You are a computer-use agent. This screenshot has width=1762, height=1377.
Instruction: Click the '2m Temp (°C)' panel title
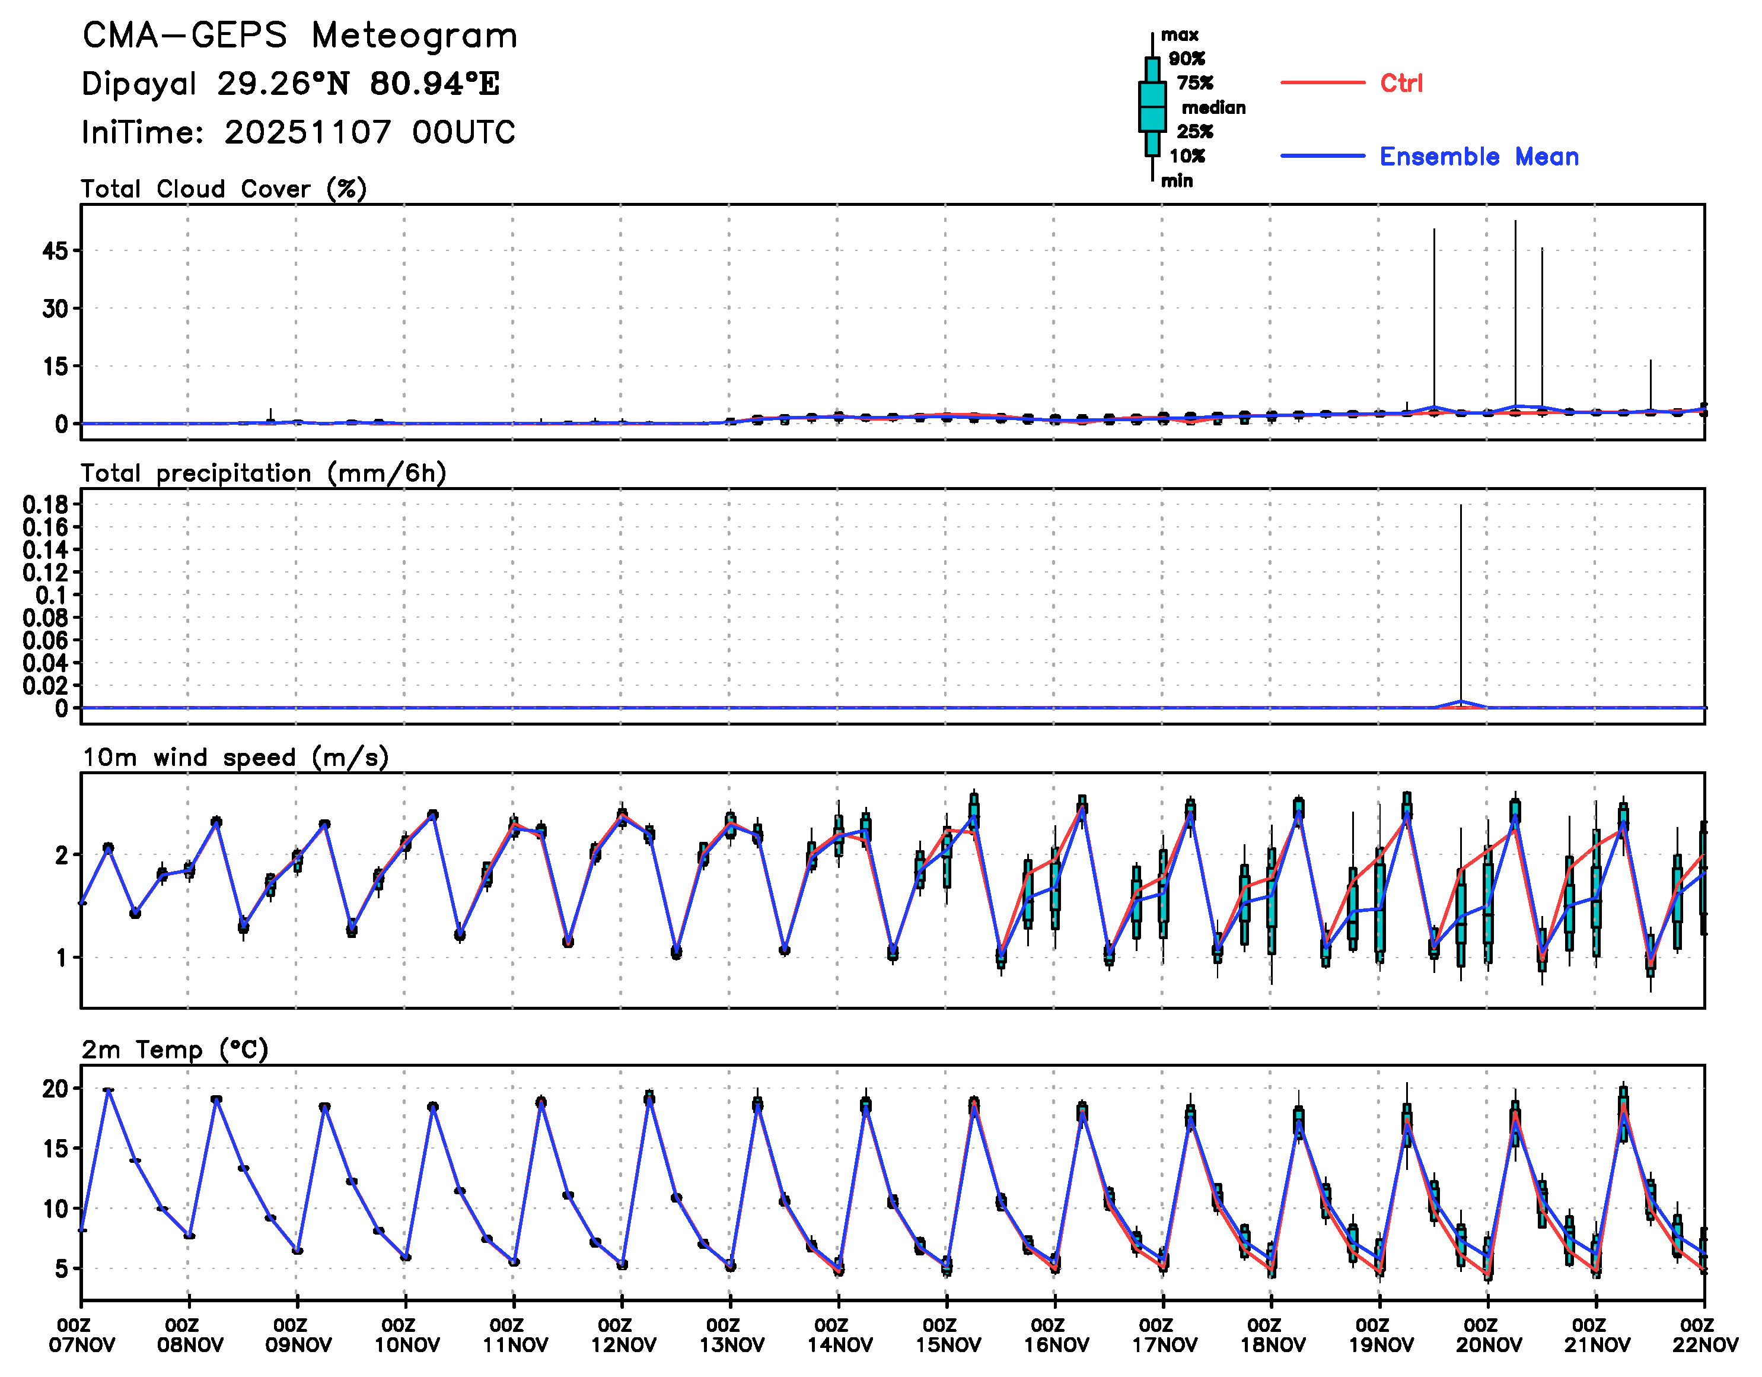click(x=174, y=1050)
